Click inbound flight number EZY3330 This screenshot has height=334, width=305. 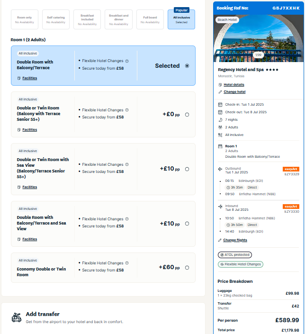[292, 211]
